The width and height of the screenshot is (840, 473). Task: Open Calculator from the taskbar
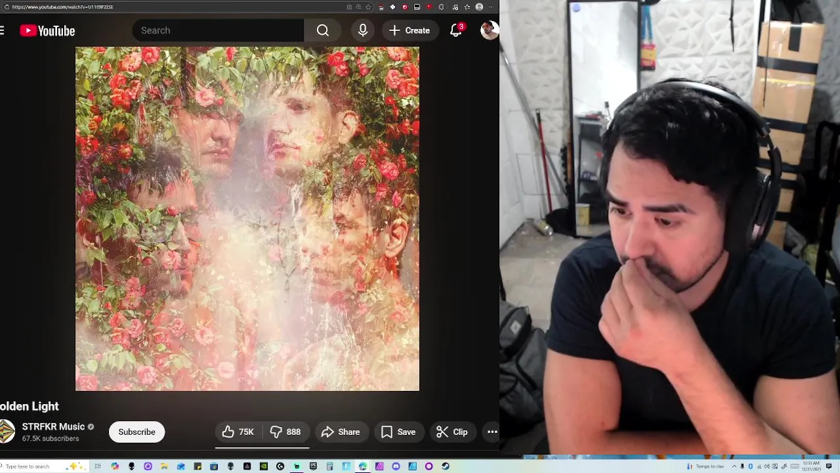click(329, 466)
